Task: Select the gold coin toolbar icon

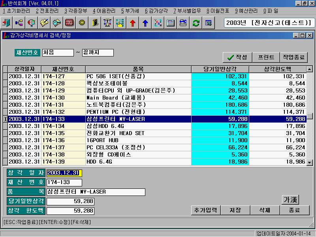Action: coord(82,23)
